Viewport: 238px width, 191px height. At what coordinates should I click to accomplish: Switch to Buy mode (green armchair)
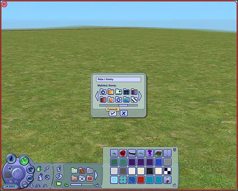pyautogui.click(x=24, y=161)
